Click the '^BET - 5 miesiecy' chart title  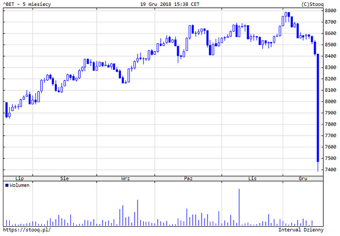[27, 4]
